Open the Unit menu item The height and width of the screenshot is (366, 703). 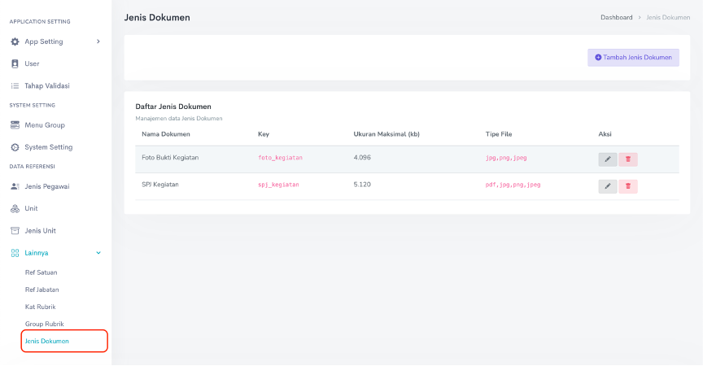[31, 208]
